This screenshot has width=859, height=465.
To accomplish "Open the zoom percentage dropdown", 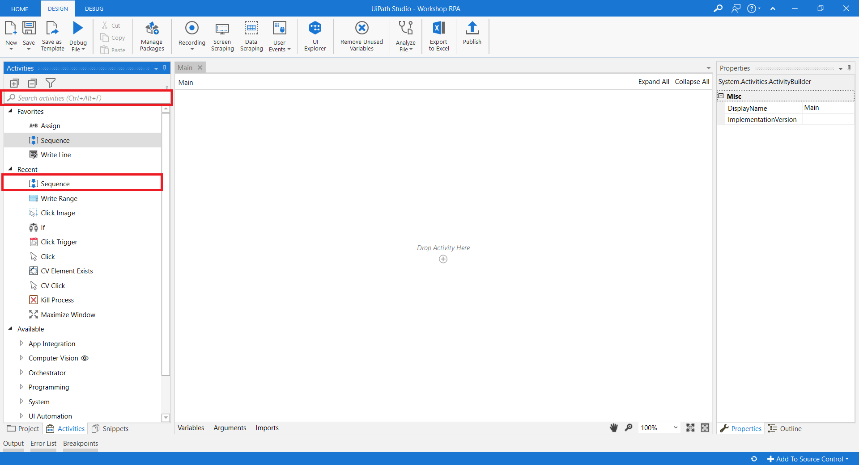I will click(676, 428).
